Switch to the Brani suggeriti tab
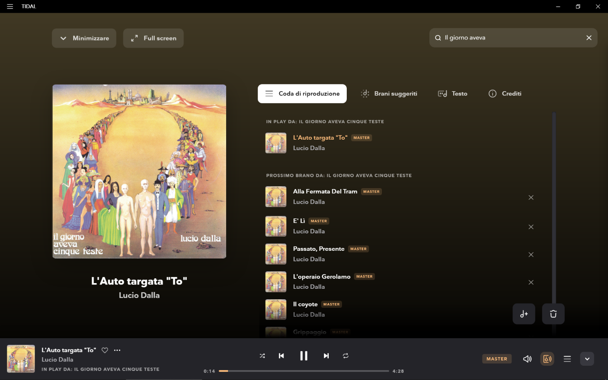The image size is (608, 380). tap(389, 94)
